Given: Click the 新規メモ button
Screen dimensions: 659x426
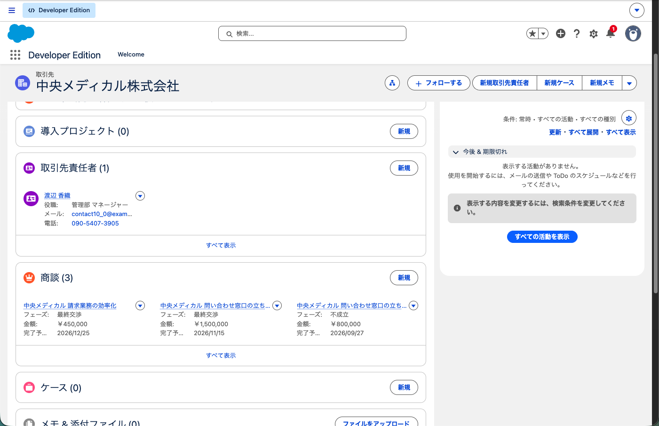Looking at the screenshot, I should pos(602,83).
